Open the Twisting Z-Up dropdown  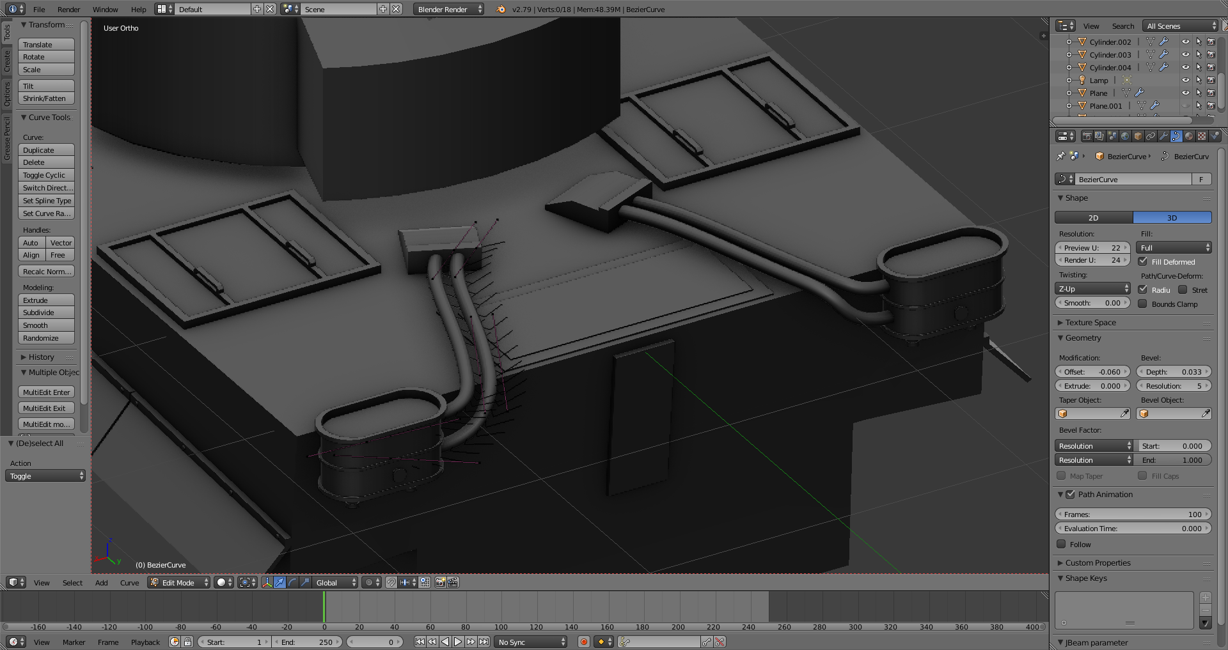tap(1092, 289)
